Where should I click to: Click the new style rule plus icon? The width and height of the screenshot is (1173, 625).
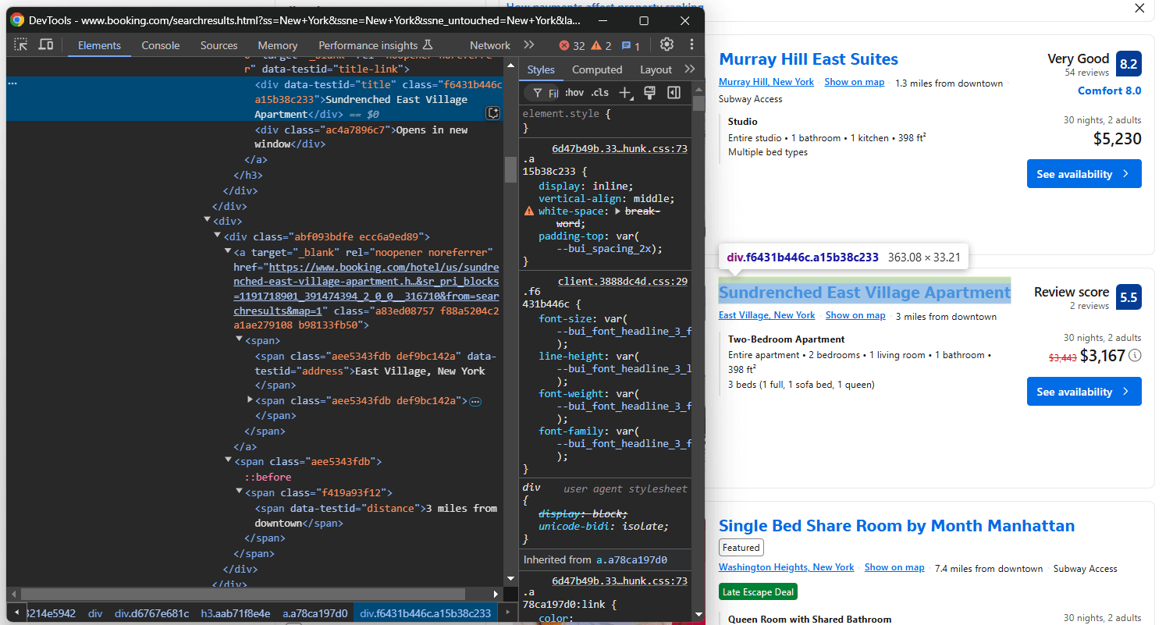pyautogui.click(x=625, y=93)
